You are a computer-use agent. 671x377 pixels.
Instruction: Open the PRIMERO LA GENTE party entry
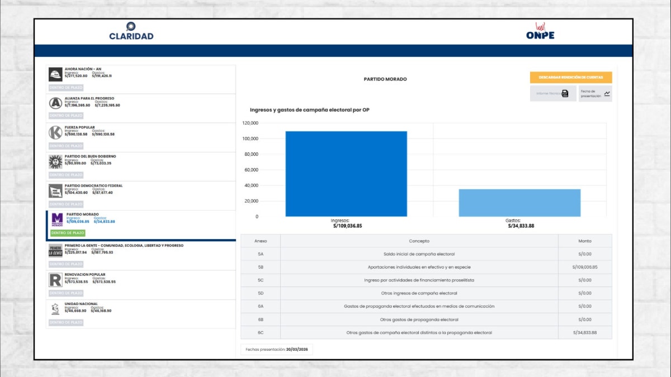140,256
